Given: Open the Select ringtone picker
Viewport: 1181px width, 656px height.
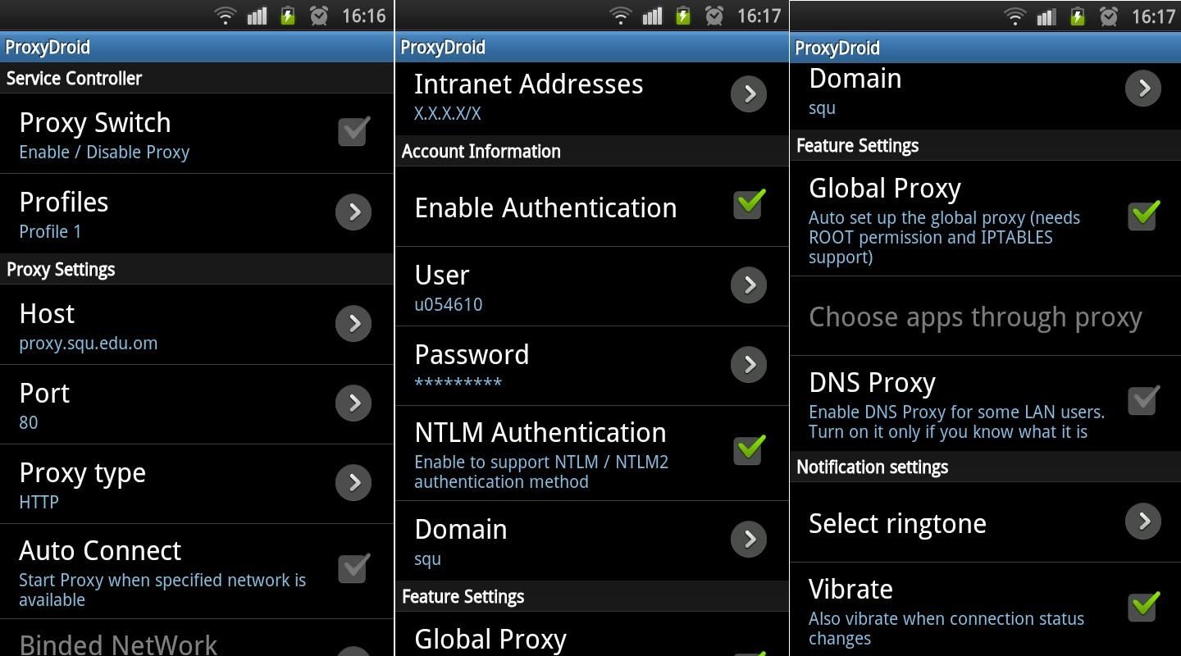Looking at the screenshot, I should 1142,521.
